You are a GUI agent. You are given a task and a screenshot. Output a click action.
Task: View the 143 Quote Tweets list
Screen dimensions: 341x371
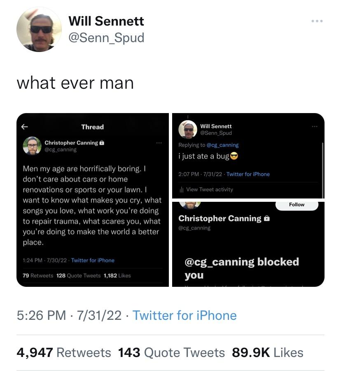pos(171,352)
